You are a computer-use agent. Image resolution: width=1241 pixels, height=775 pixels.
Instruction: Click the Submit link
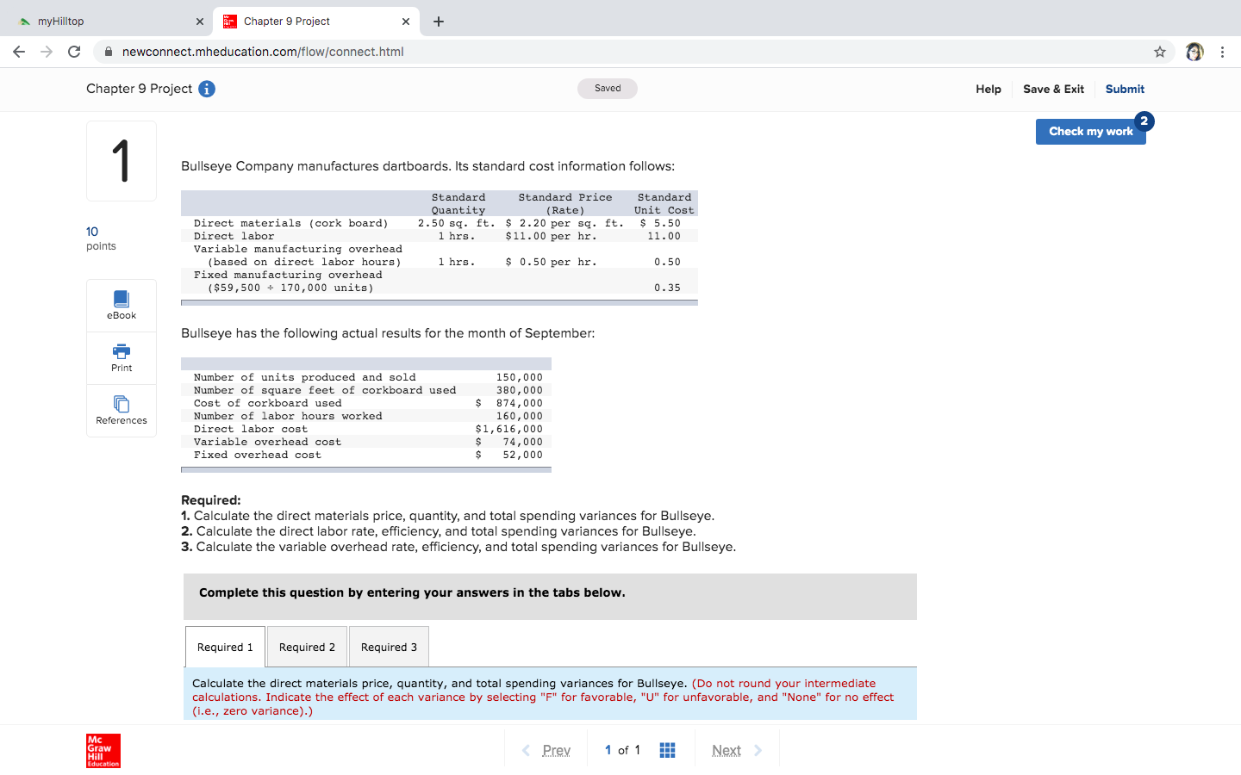tap(1125, 89)
